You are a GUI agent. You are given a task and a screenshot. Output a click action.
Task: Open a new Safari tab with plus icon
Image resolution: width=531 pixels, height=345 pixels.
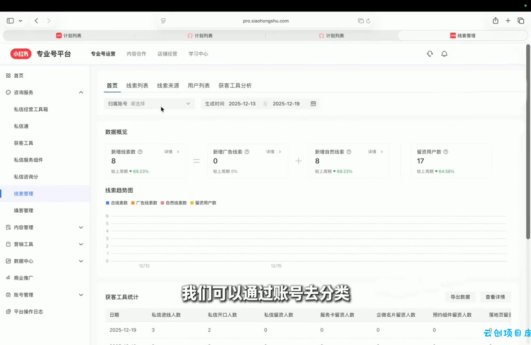point(508,21)
